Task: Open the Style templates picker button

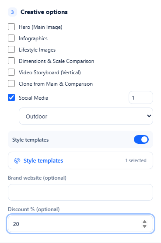Action: point(80,160)
